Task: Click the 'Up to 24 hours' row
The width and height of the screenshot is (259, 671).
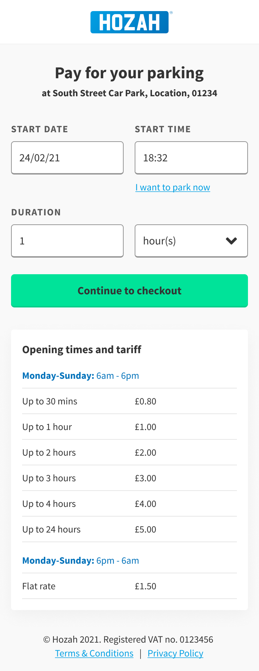Action: coord(129,529)
